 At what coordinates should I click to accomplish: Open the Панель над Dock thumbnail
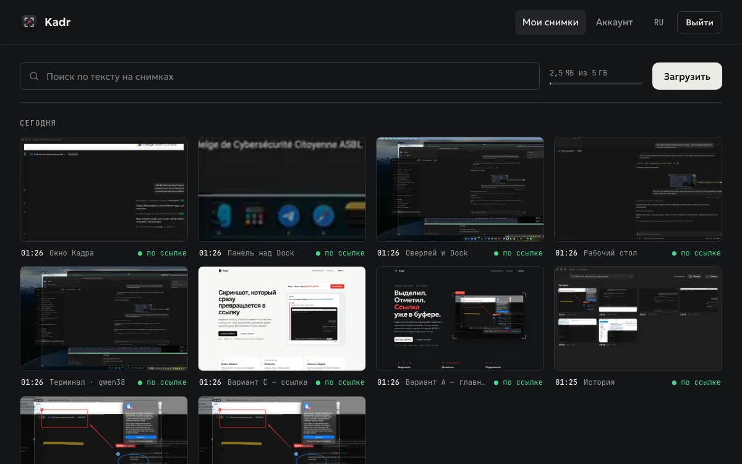point(282,189)
